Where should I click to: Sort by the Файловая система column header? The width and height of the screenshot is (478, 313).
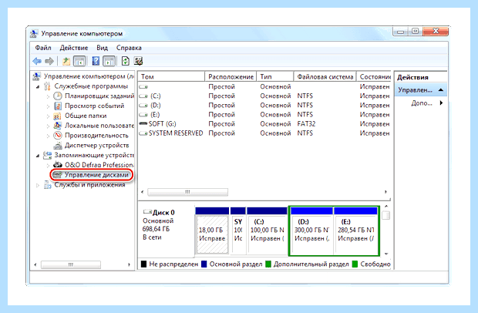pos(325,77)
